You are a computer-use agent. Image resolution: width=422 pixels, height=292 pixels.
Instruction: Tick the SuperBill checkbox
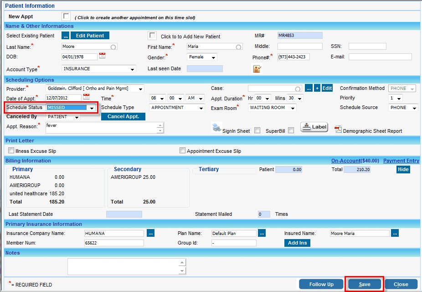click(291, 130)
